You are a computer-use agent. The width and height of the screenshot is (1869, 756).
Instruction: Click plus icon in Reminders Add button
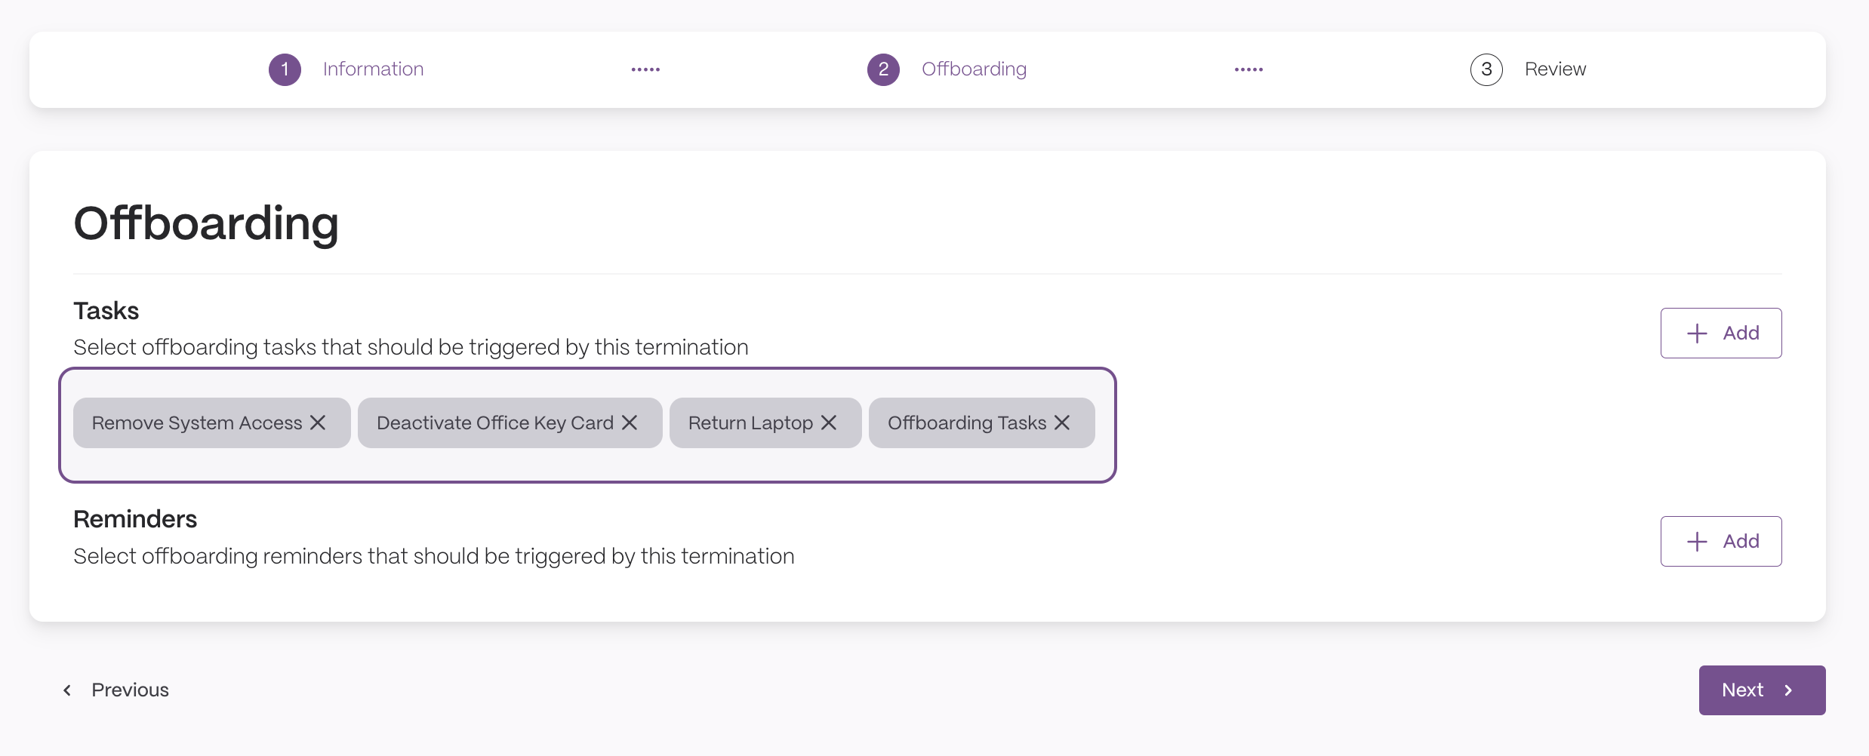(1697, 542)
